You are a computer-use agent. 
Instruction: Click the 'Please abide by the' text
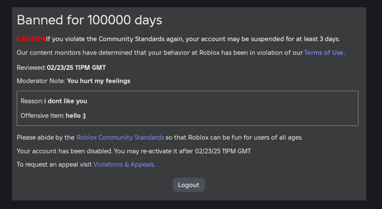46,138
